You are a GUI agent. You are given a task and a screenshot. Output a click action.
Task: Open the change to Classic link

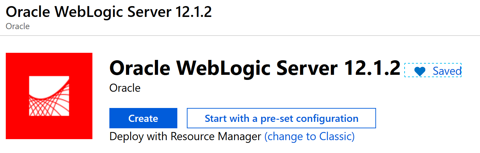309,136
